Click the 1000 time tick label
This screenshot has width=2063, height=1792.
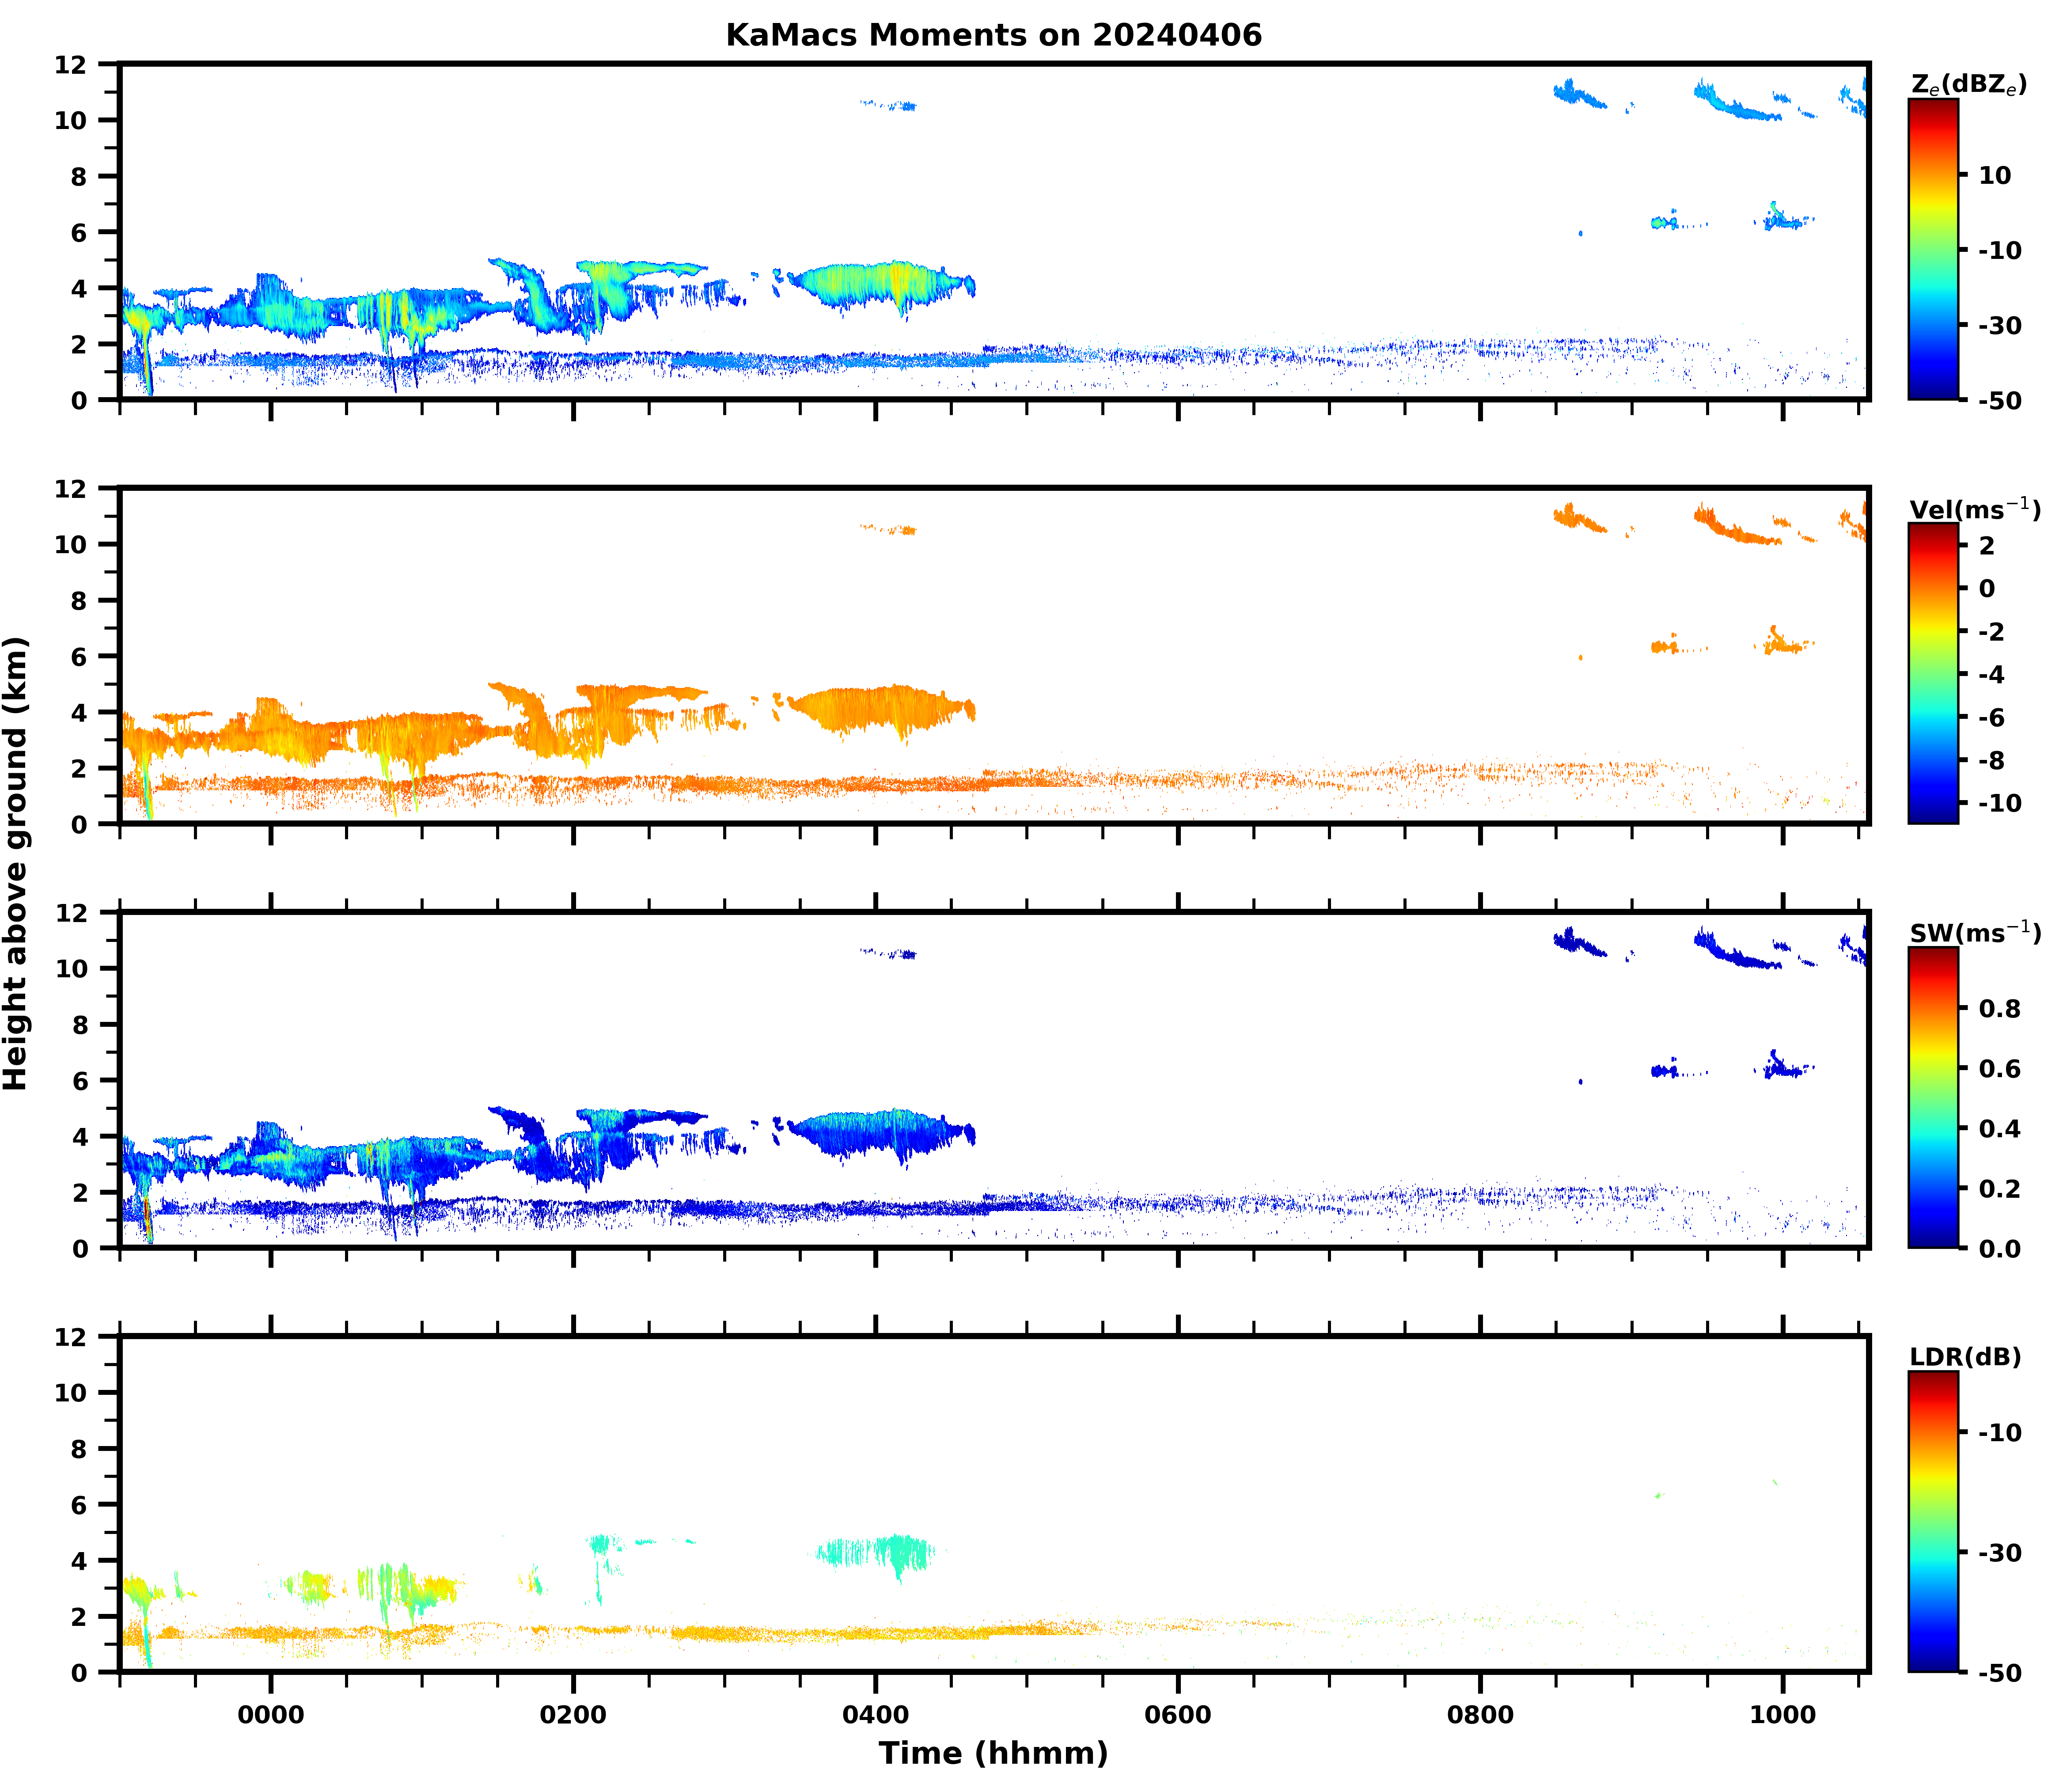pyautogui.click(x=1783, y=1715)
